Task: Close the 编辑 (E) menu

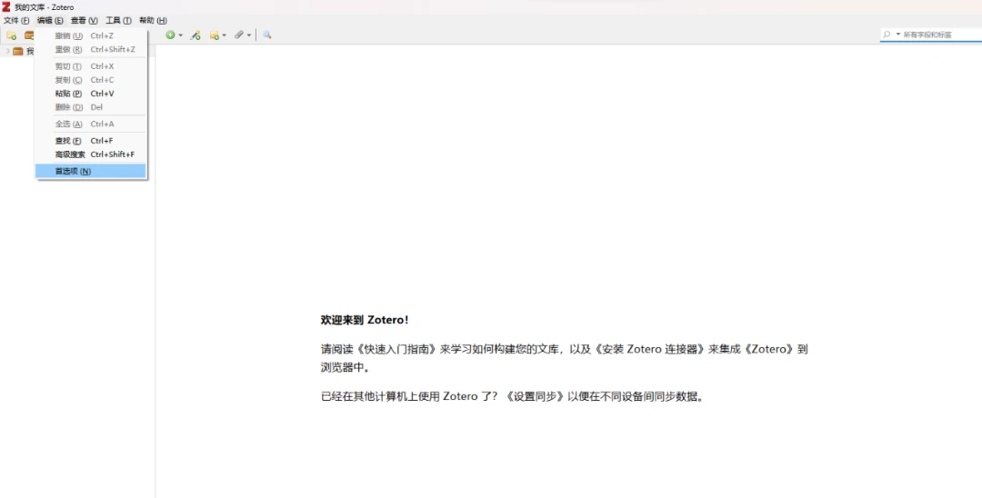Action: click(50, 21)
